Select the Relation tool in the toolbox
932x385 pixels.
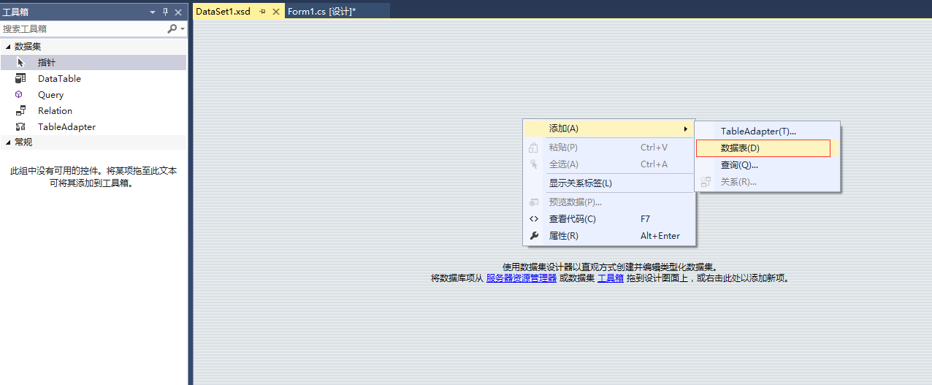click(x=93, y=110)
